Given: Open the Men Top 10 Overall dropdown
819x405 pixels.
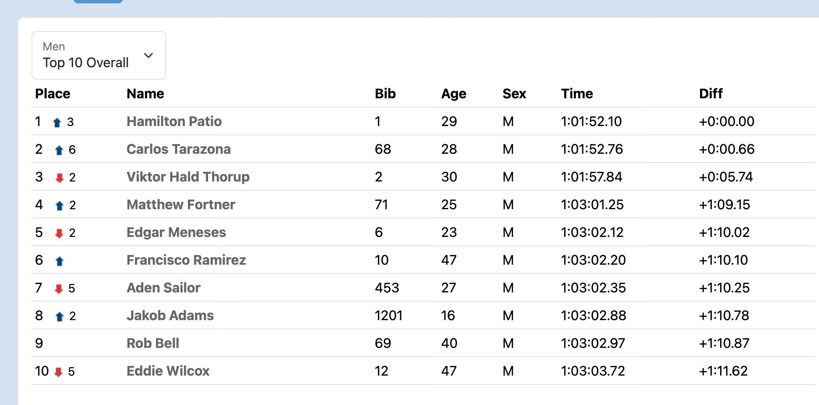Looking at the screenshot, I should point(98,55).
